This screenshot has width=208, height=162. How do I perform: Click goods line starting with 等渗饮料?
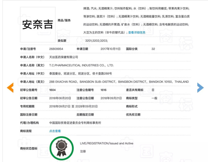[x=136, y=16]
